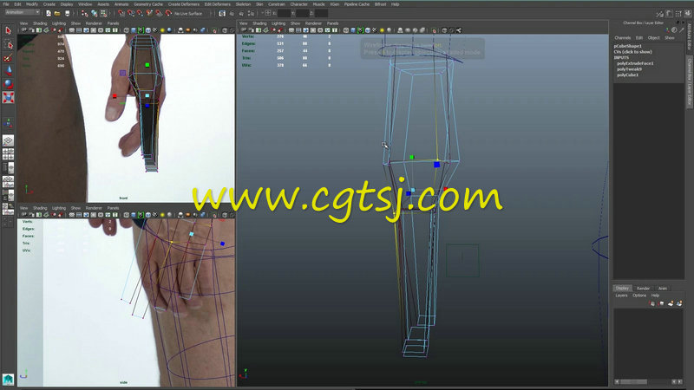The height and width of the screenshot is (390, 694).
Task: Toggle Snap to curves magnet
Action: point(131,13)
